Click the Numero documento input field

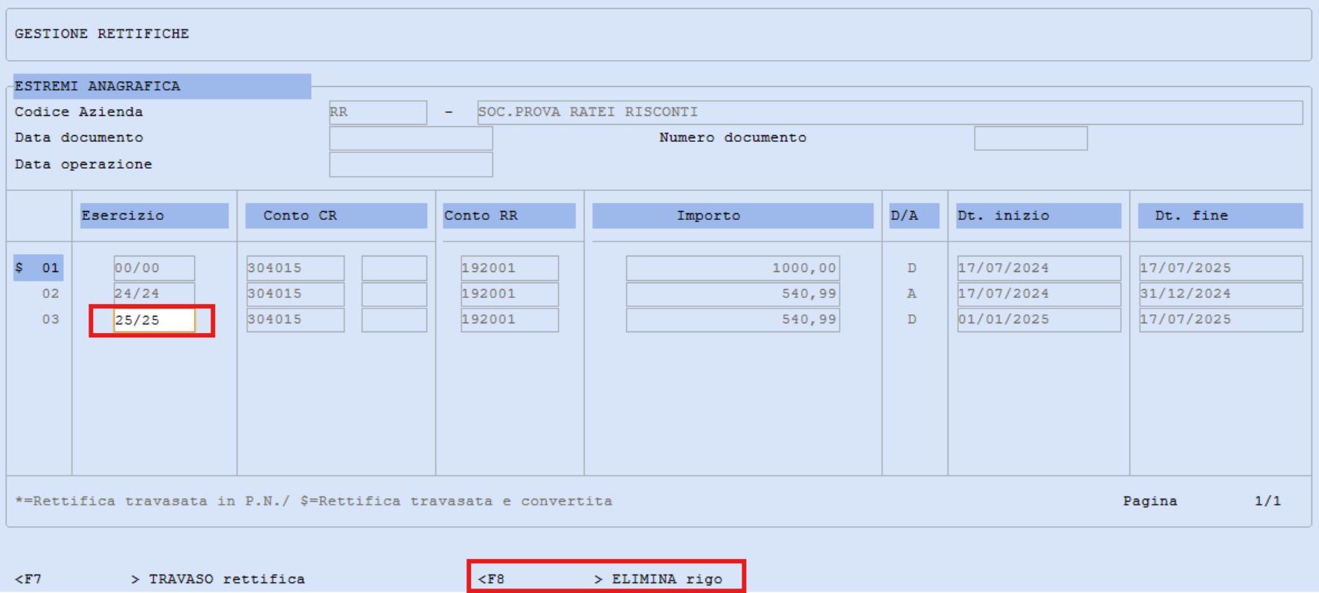tap(1030, 138)
